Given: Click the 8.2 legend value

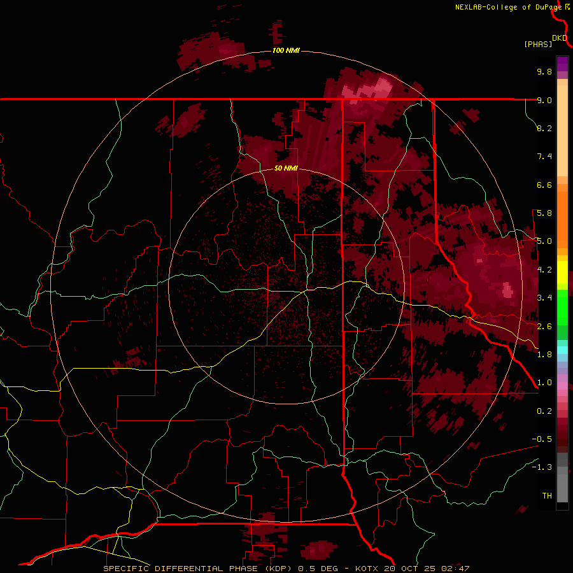Looking at the screenshot, I should 544,128.
